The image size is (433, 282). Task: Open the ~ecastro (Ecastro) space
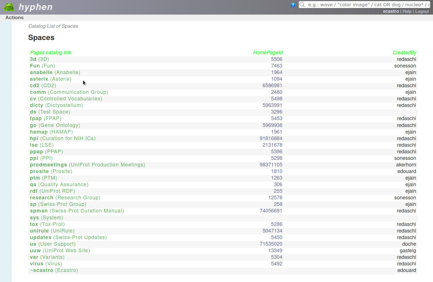click(54, 270)
